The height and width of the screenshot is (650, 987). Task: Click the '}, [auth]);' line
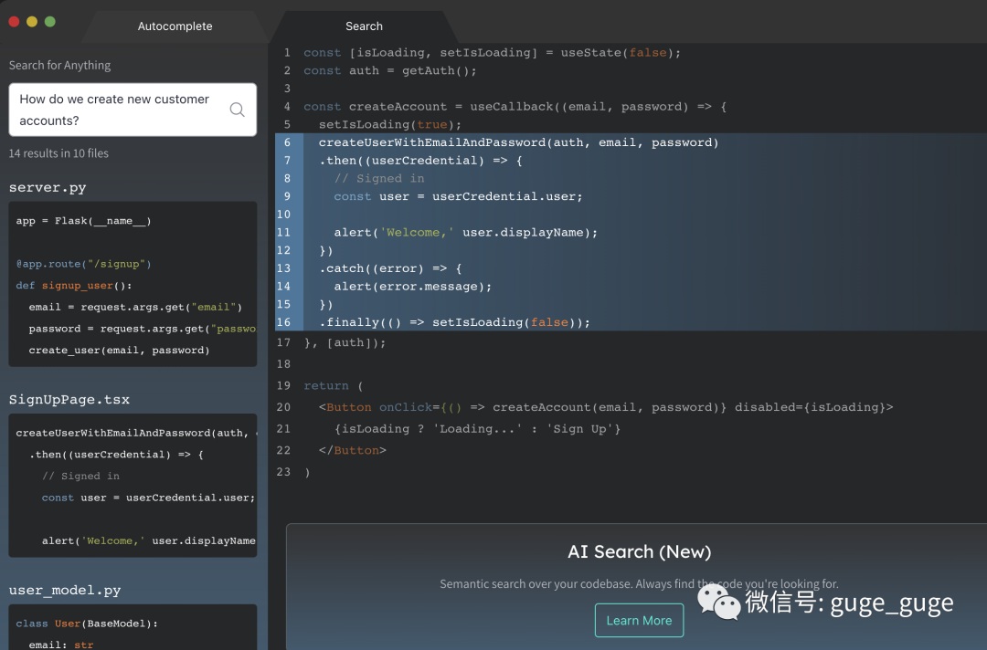tap(345, 342)
